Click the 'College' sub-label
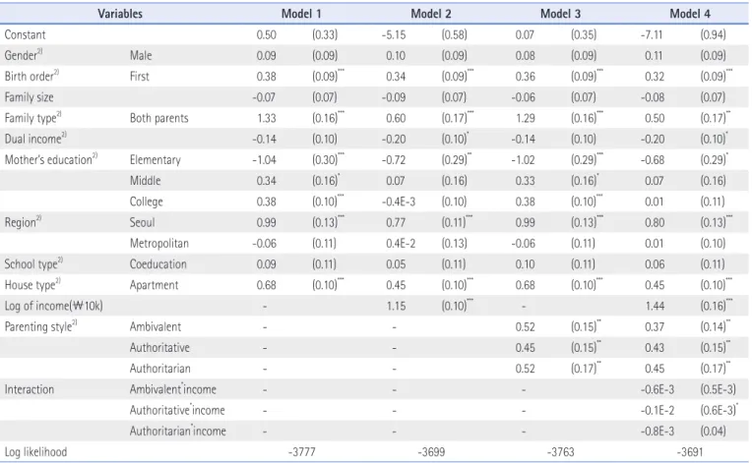 (146, 202)
